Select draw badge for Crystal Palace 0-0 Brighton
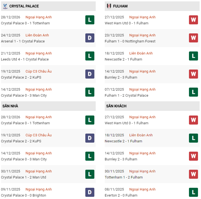201x199 pixels. 90,192
